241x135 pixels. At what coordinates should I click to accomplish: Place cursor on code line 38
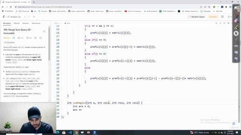77,110
